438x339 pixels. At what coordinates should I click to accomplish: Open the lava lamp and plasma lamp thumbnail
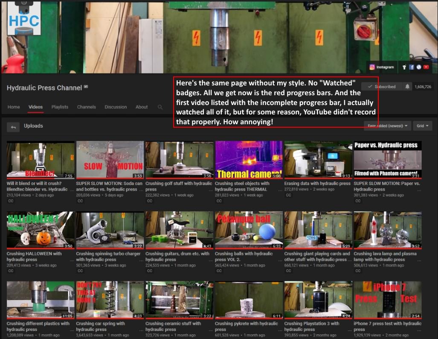coord(387,230)
